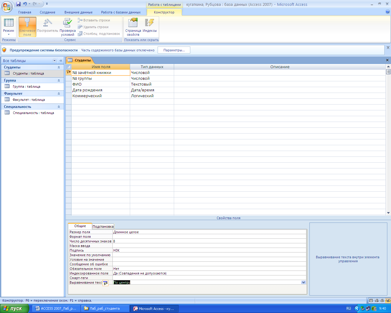The width and height of the screenshot is (391, 313).
Task: Open the Все таблицы navigation dropdown
Action: click(55, 61)
